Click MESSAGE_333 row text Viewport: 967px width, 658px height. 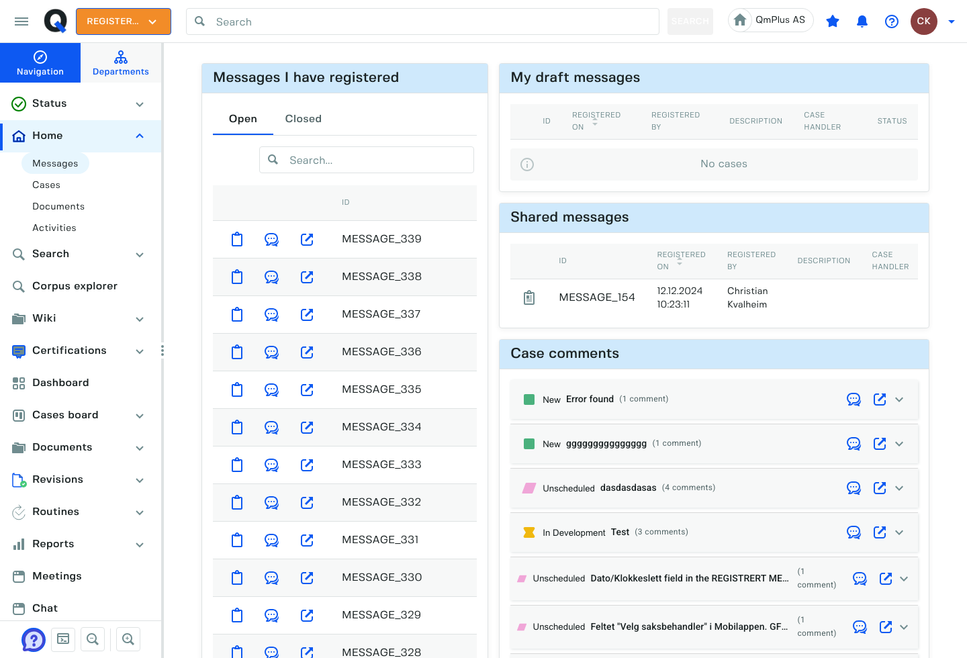tap(381, 465)
